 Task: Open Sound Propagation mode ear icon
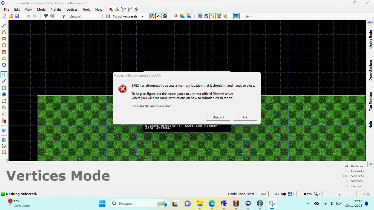click(4, 114)
